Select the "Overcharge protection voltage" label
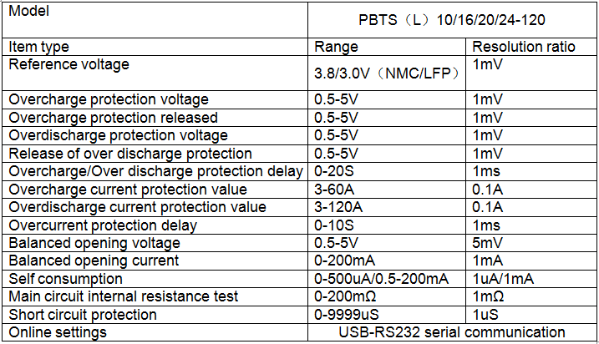 click(109, 99)
